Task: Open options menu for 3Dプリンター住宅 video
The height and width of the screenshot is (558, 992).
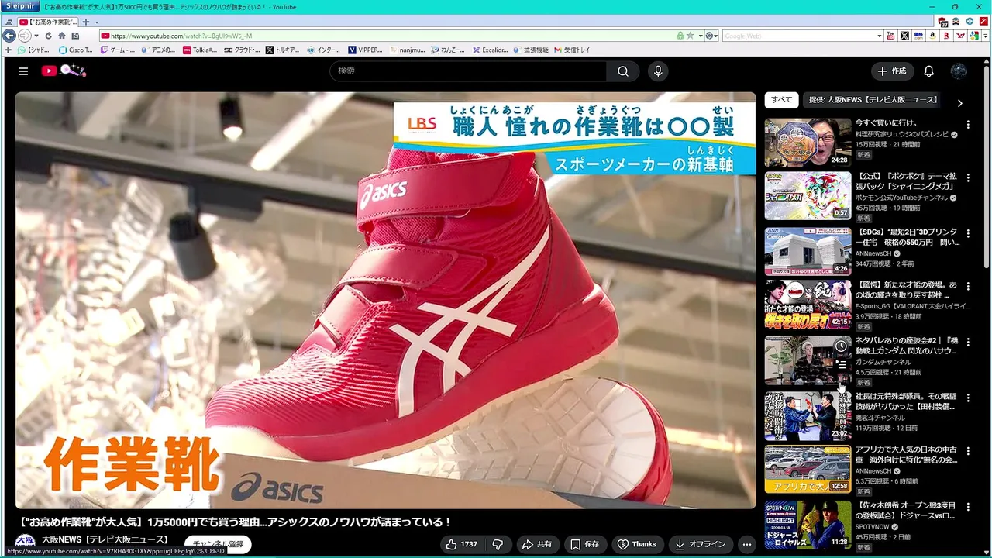Action: click(x=968, y=232)
